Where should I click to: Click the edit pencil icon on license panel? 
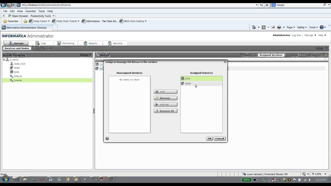pyautogui.click(x=325, y=55)
